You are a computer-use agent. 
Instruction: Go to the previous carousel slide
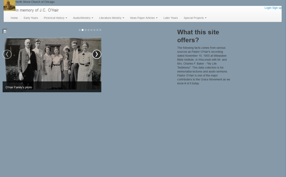(7, 54)
